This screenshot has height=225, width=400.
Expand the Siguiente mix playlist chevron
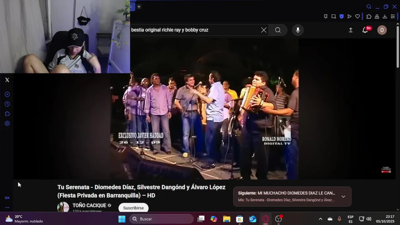click(343, 197)
